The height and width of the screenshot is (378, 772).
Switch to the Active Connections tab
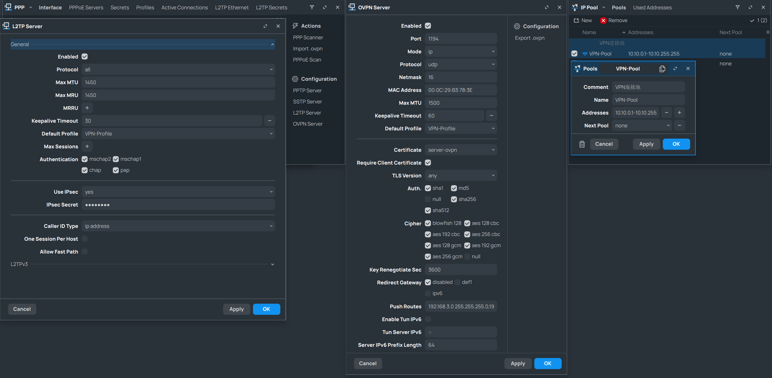(184, 7)
